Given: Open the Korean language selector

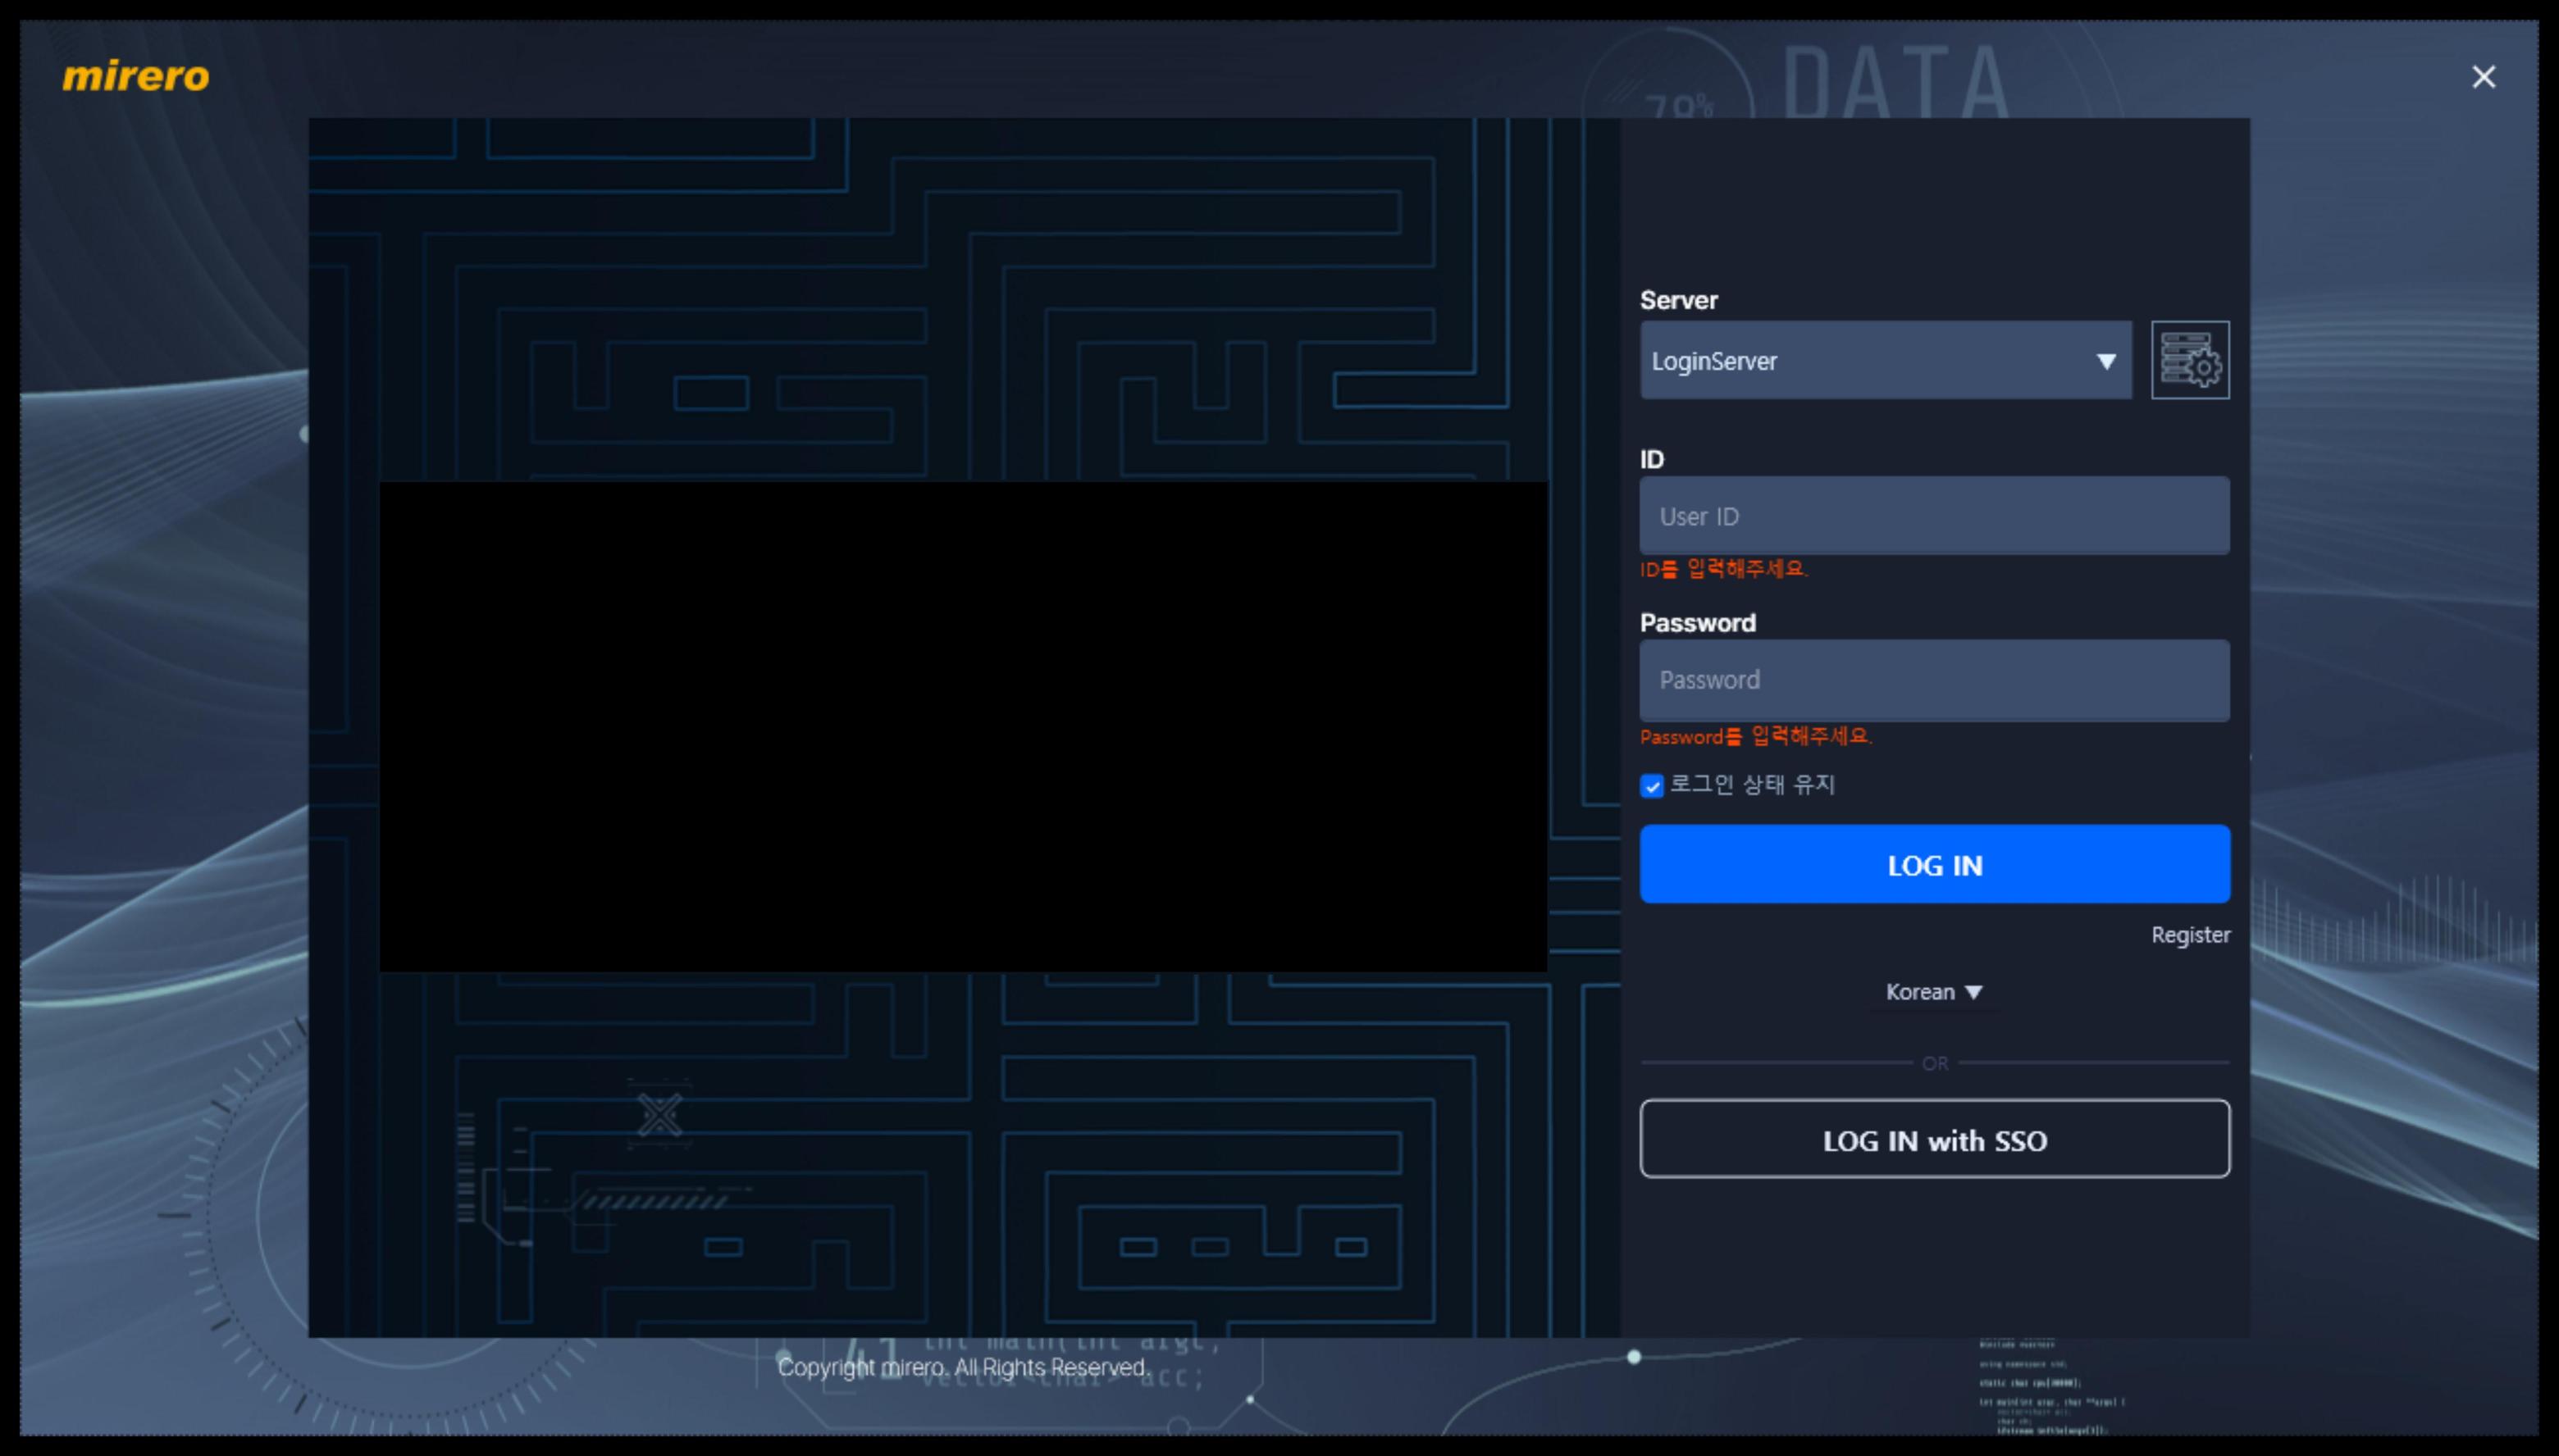Looking at the screenshot, I should 1921,991.
